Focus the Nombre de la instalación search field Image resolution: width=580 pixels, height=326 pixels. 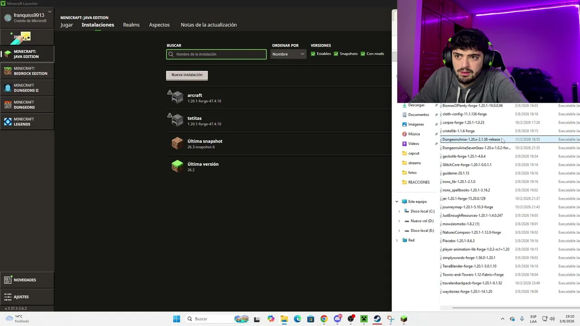click(x=217, y=54)
